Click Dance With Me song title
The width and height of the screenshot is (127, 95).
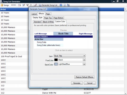click(49, 93)
